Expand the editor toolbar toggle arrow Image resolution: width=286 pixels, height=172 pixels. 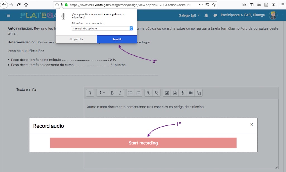(90, 93)
